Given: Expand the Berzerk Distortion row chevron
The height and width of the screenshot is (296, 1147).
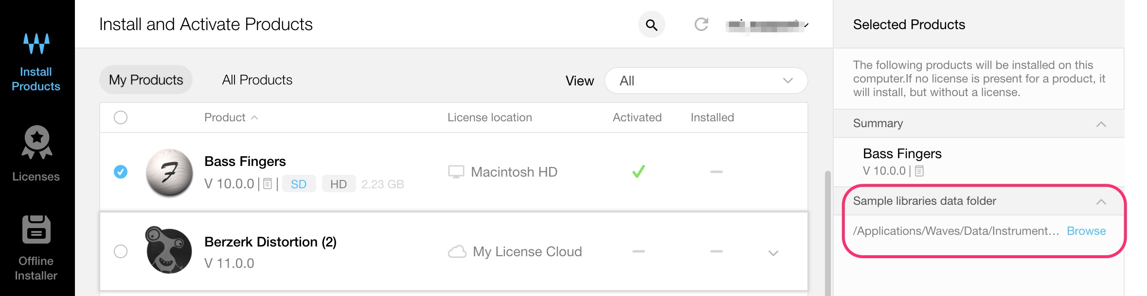Looking at the screenshot, I should pyautogui.click(x=773, y=253).
